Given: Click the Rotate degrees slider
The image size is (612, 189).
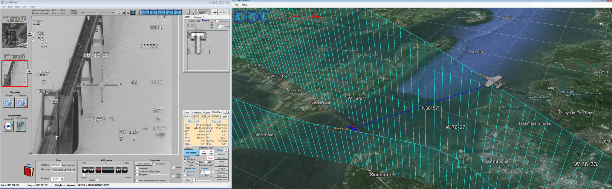Looking at the screenshot, I should pyautogui.click(x=98, y=13).
